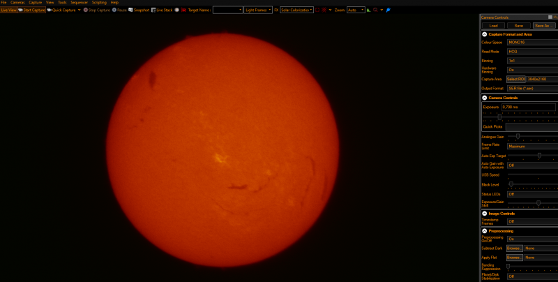The height and width of the screenshot is (282, 558).
Task: Click the Analogue Gain slider handle
Action: (518, 136)
